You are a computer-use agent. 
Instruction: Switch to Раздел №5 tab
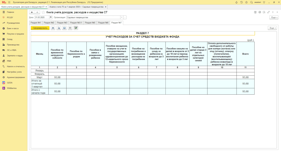click(90, 23)
